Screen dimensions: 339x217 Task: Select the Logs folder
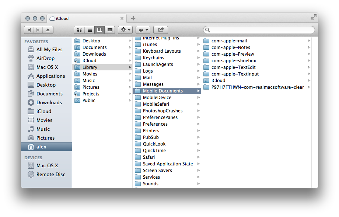(167, 71)
